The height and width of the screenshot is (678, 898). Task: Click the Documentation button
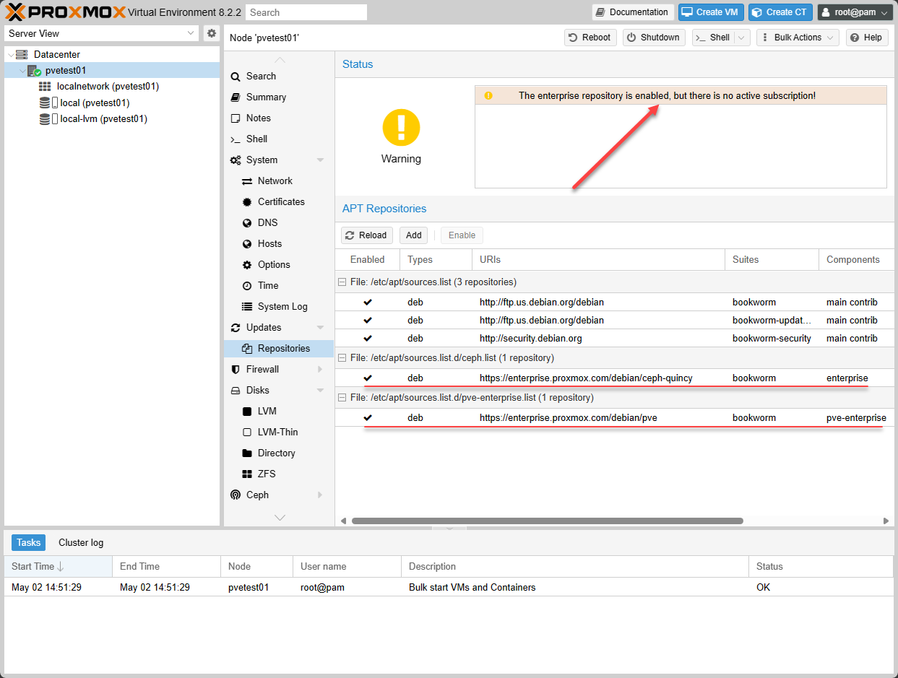click(x=633, y=12)
